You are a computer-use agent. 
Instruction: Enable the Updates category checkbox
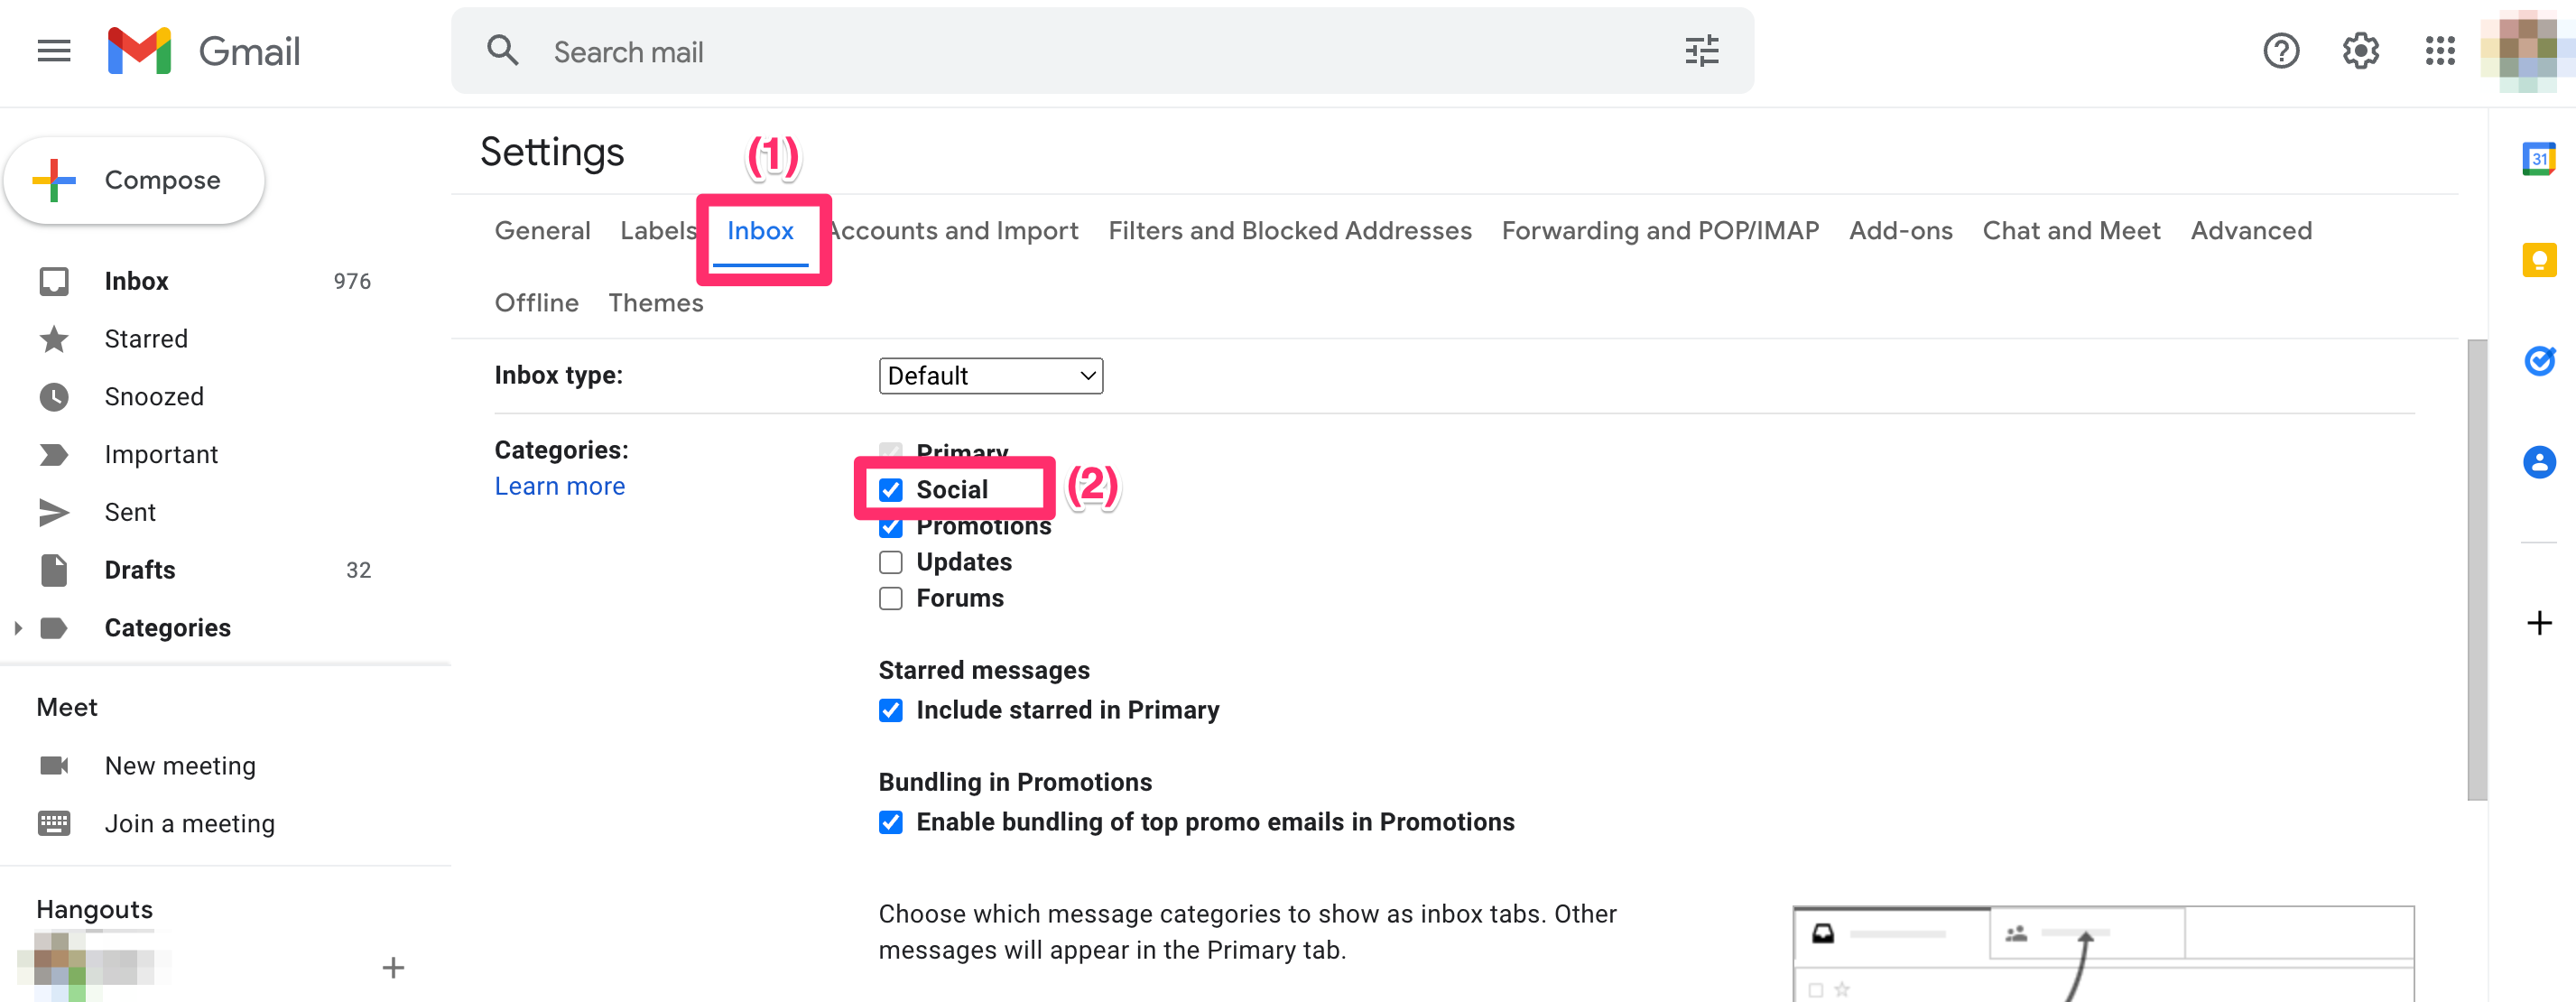pyautogui.click(x=891, y=562)
